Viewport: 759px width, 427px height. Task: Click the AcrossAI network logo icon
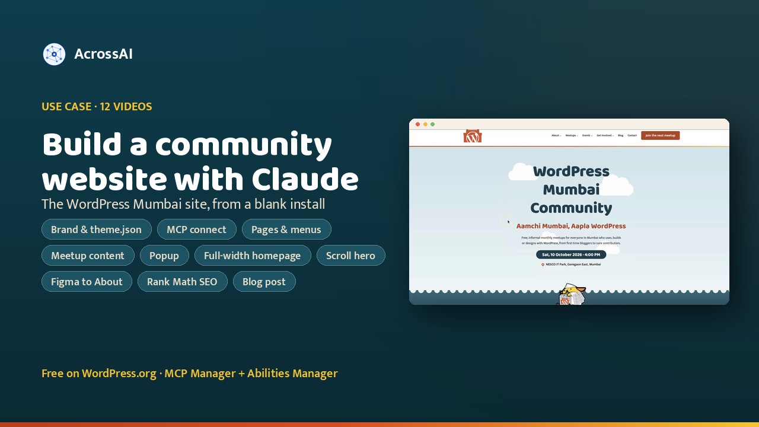[54, 54]
